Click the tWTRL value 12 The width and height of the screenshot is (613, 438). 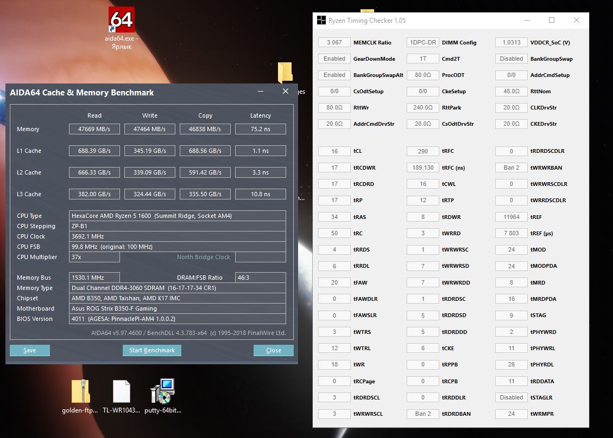tap(334, 348)
